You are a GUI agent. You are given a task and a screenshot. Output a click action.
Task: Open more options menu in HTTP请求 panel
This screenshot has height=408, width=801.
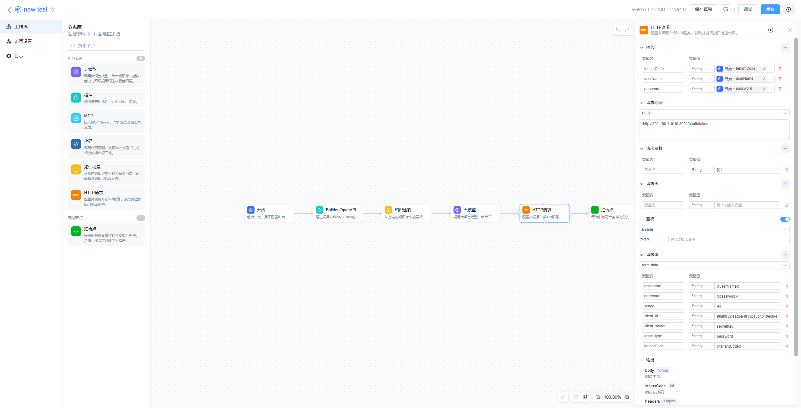tap(780, 30)
